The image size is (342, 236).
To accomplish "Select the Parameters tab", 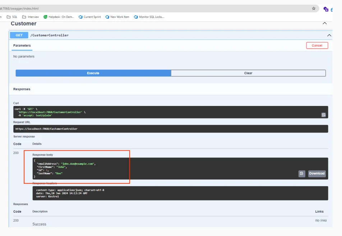I will point(22,46).
